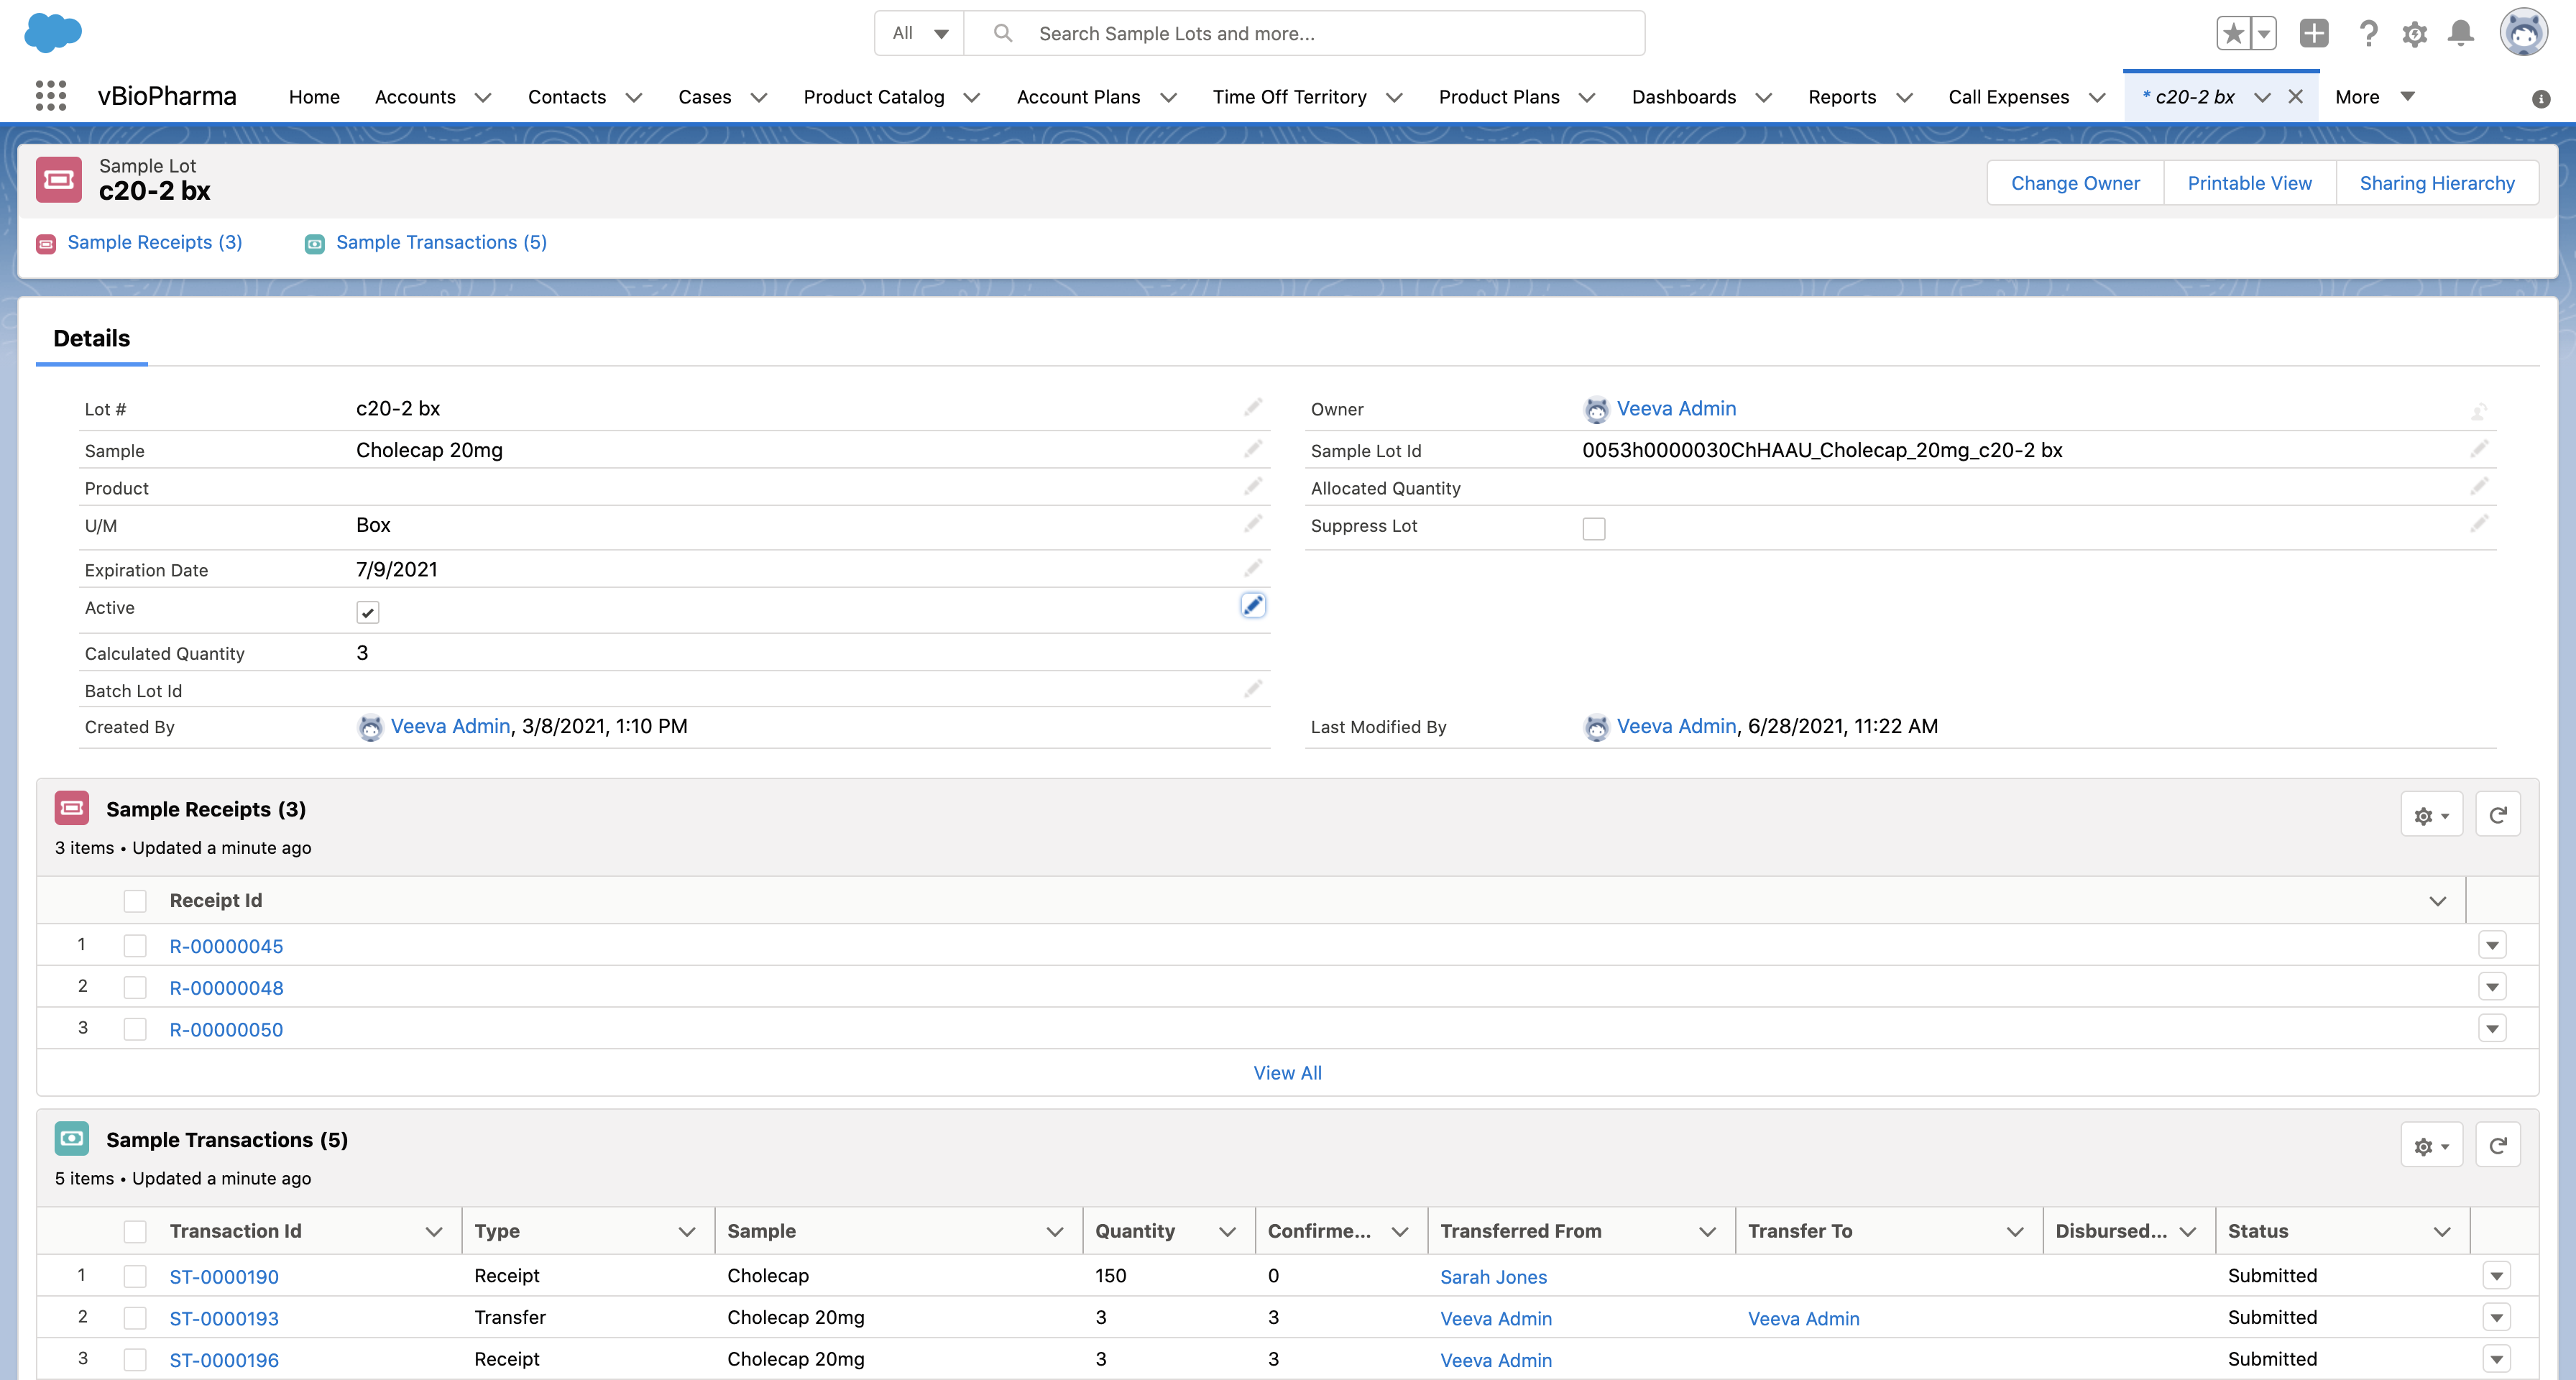The height and width of the screenshot is (1380, 2576).
Task: Expand the Accounts tab dropdown chevron
Action: [x=483, y=97]
